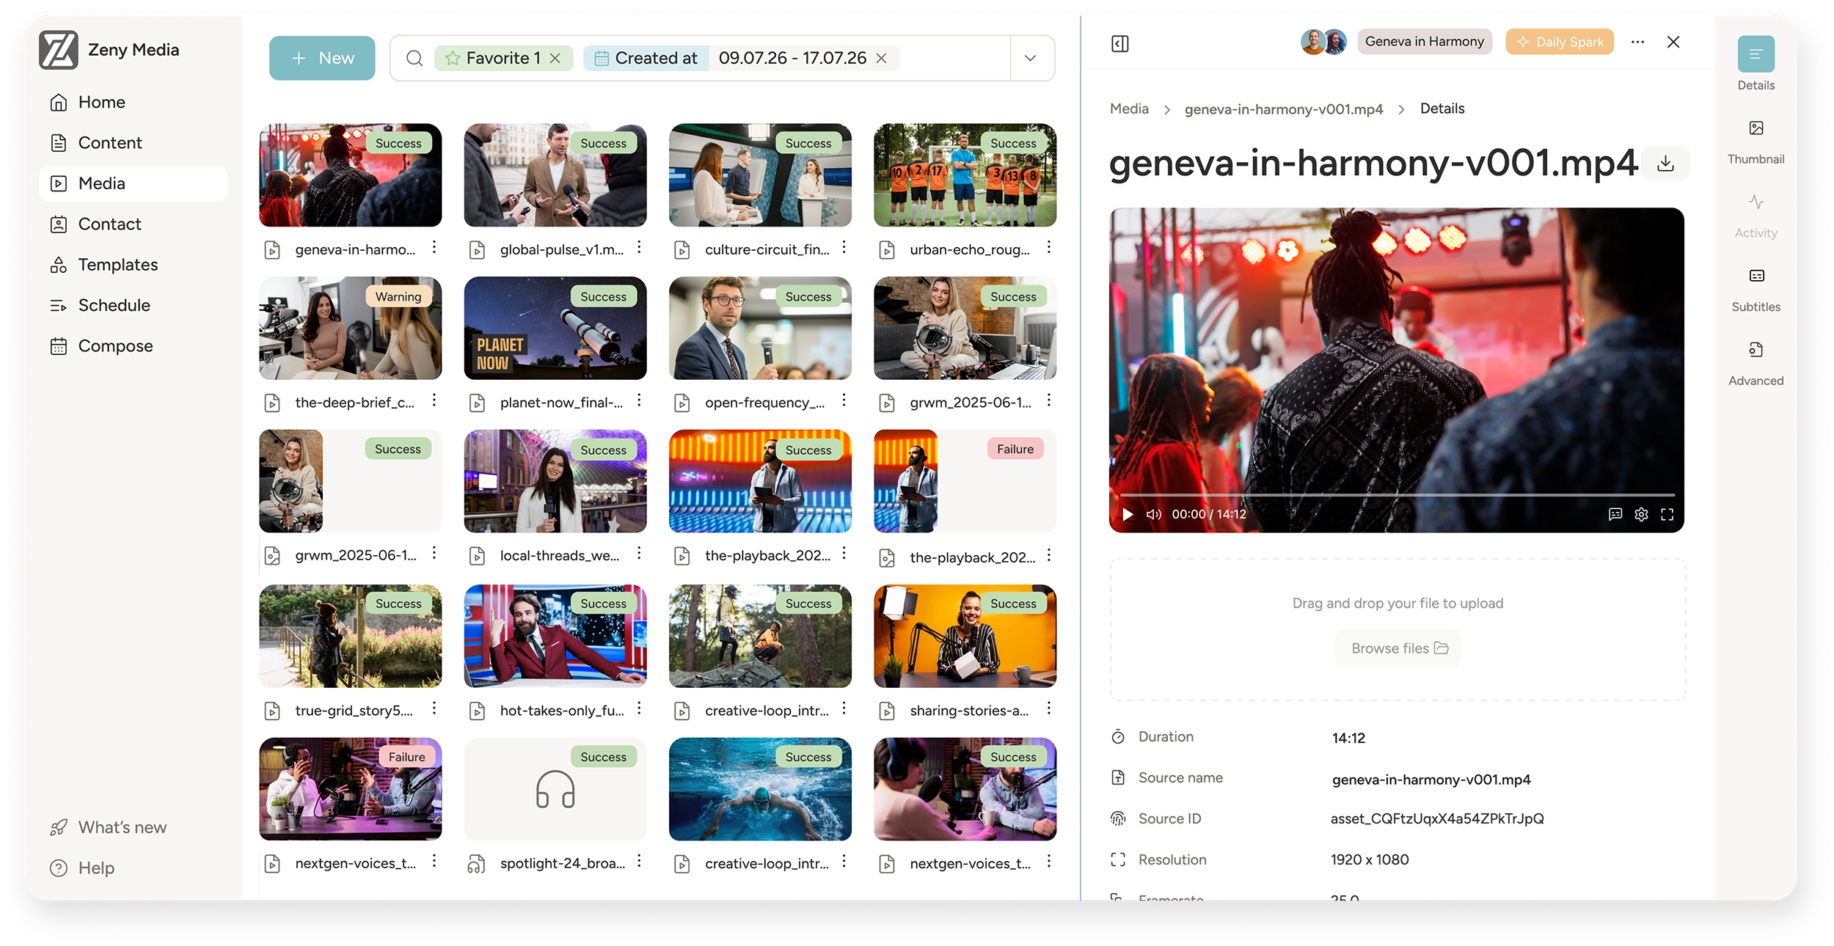This screenshot has width=1834, height=946.
Task: Switch to the Activity tab
Action: (1756, 216)
